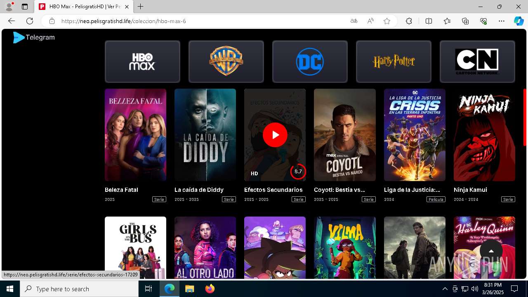Open the browser profile icon
This screenshot has height=297, width=528.
point(9,7)
